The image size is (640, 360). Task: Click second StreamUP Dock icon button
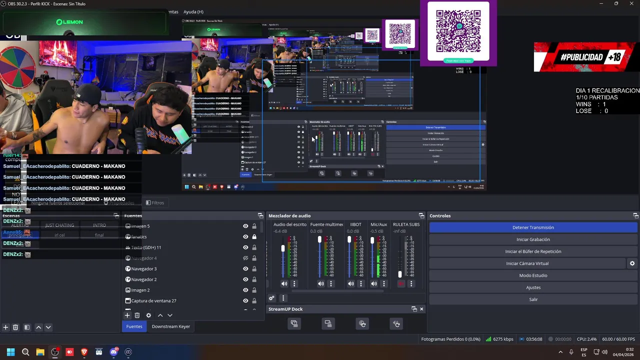(328, 324)
